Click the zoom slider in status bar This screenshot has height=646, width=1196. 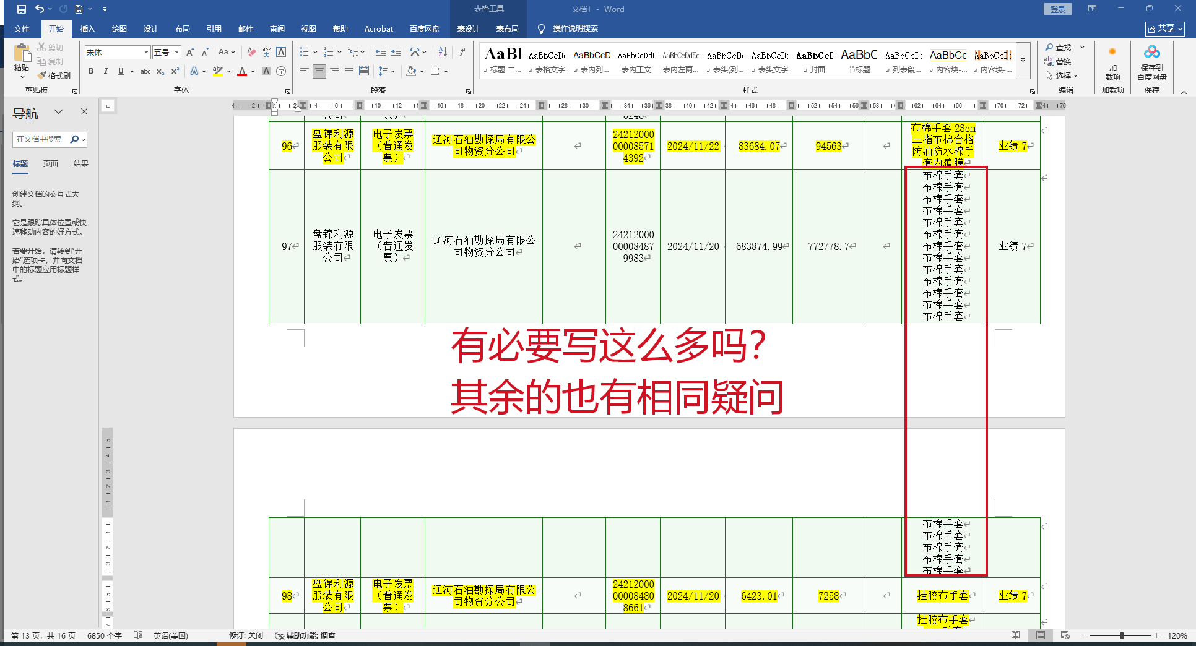1121,635
